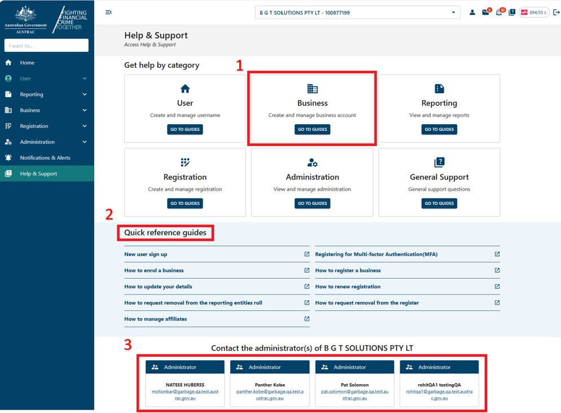Screen dimensions: 561x413
Task: Click the session timer showing 894/55 s
Action: [533, 11]
